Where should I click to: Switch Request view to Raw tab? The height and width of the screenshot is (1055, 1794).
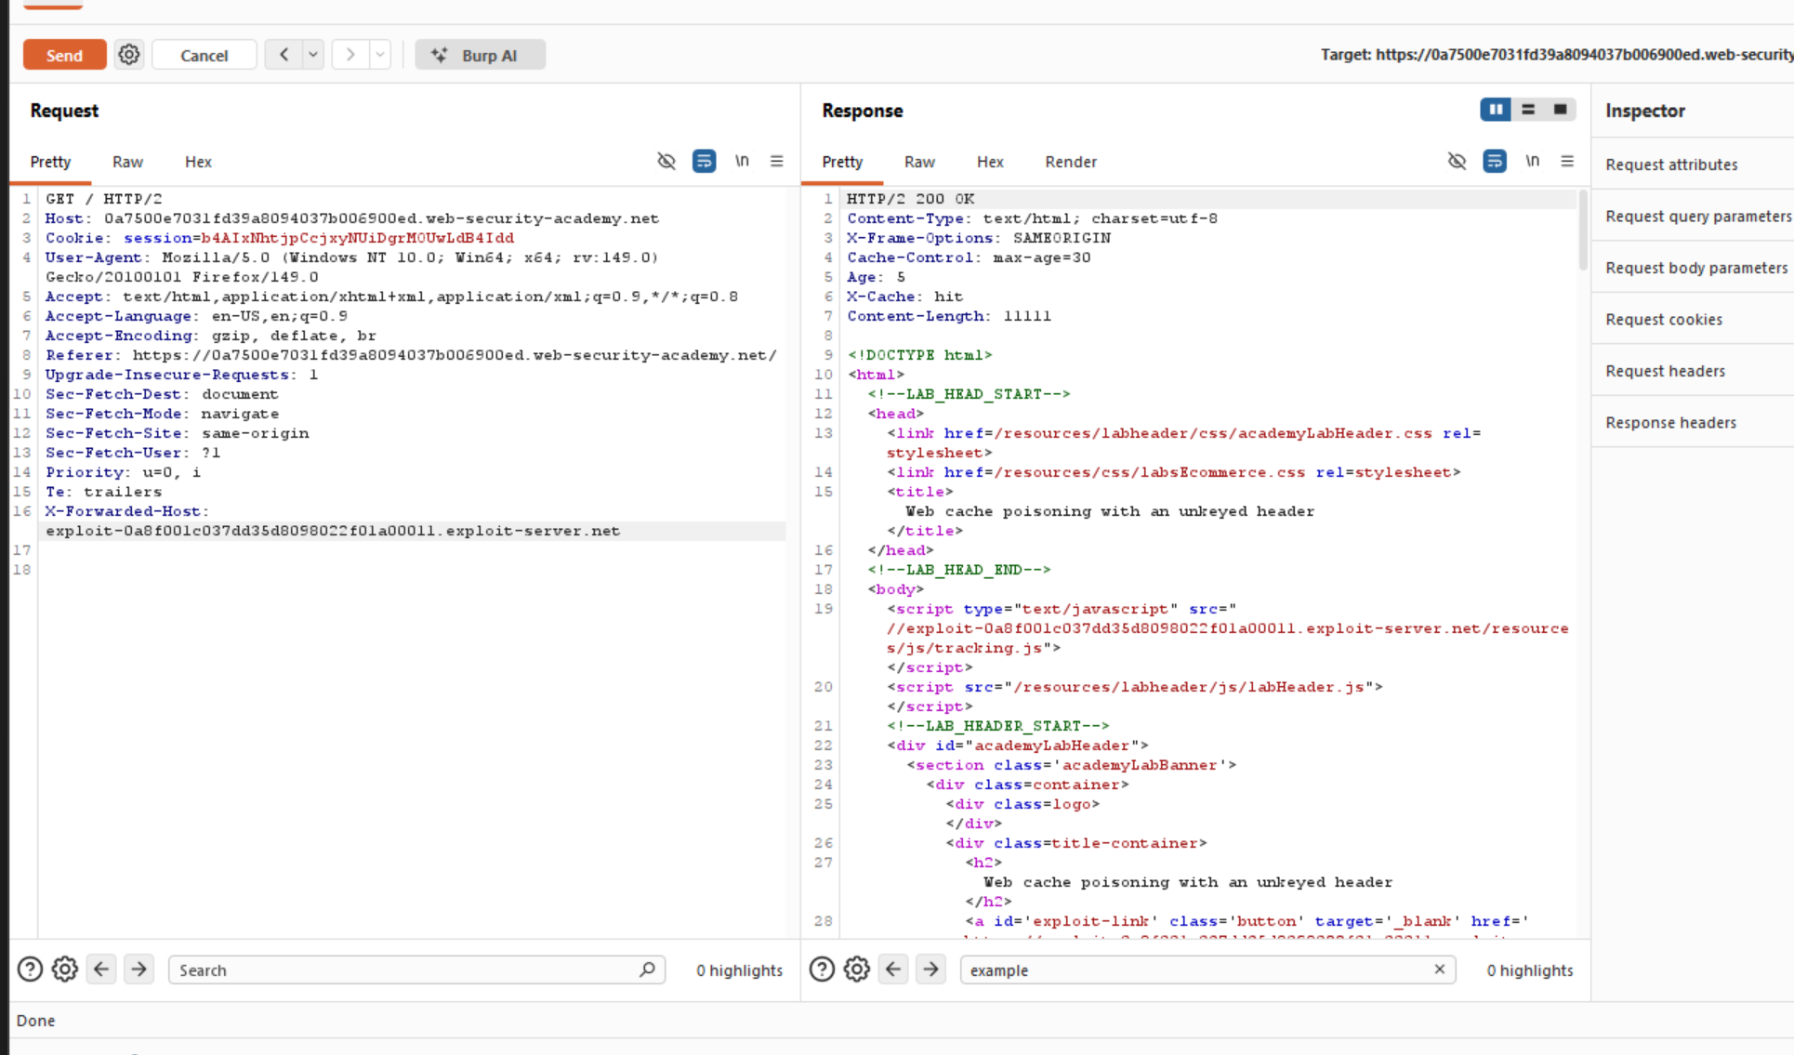pyautogui.click(x=127, y=162)
